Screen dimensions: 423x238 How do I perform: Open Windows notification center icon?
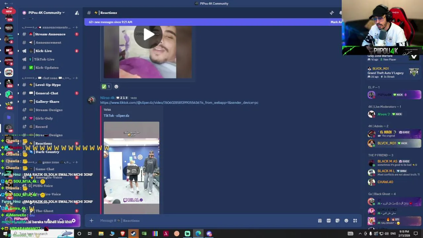click(x=416, y=234)
